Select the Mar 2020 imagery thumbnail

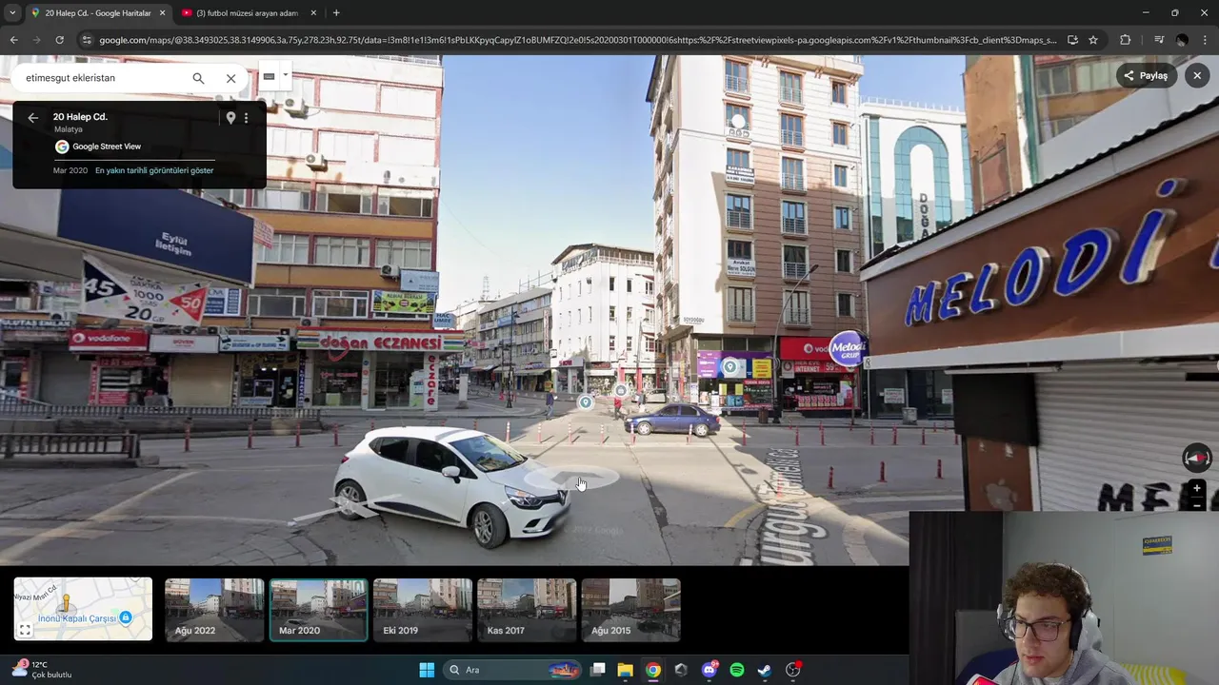point(318,610)
